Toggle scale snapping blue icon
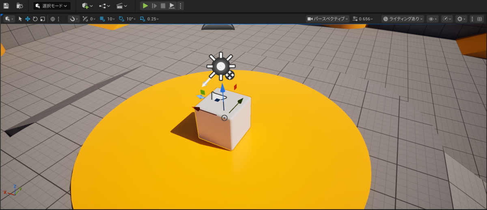Screen dimensions: 487x210 [142, 19]
